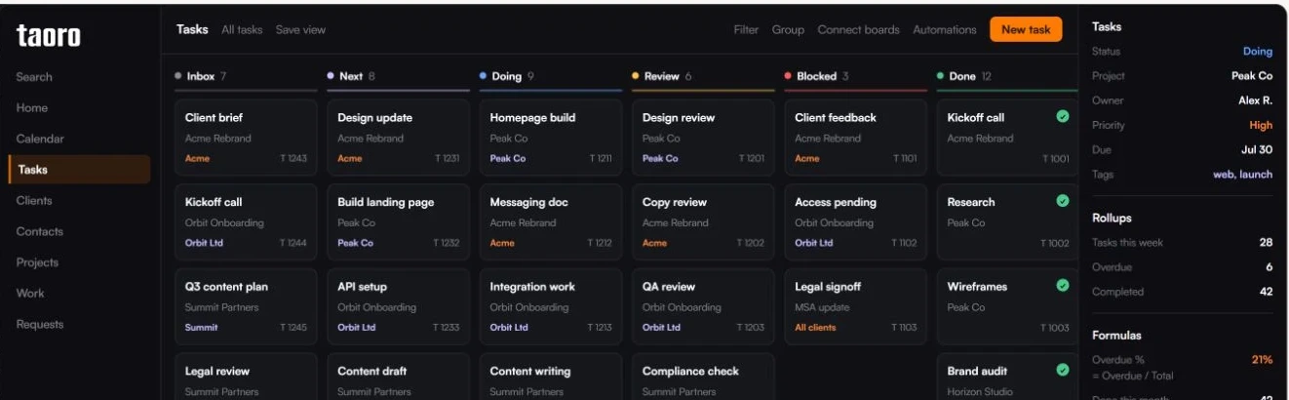Image resolution: width=1289 pixels, height=400 pixels.
Task: Toggle Kickoff call done checkmark
Action: (x=1063, y=116)
